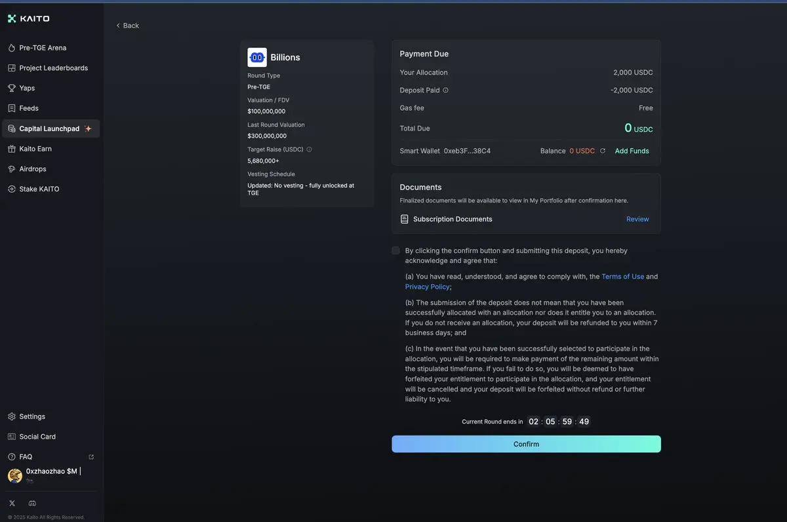The image size is (787, 522).
Task: Click the Gas fee Free value
Action: 646,108
